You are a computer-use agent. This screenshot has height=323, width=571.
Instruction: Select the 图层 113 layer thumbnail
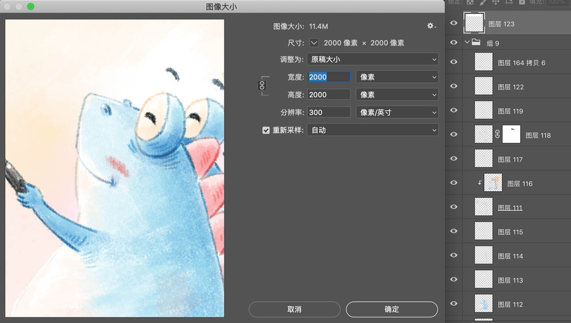click(x=483, y=279)
